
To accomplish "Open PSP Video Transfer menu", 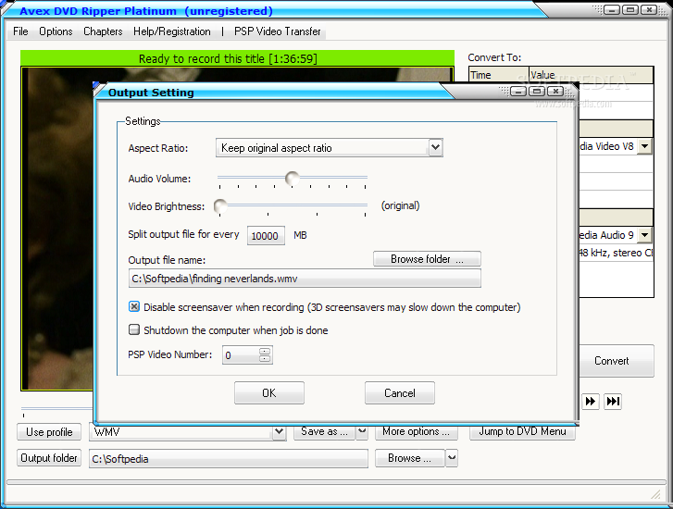I will point(278,31).
